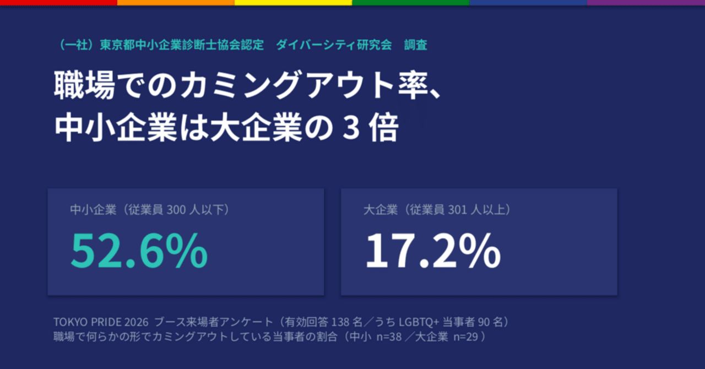The width and height of the screenshot is (705, 369).
Task: Click the footnote with n=38 sample sizes
Action: click(270, 336)
